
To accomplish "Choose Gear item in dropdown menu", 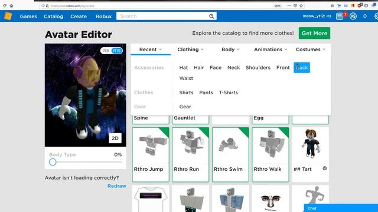I will coord(185,107).
